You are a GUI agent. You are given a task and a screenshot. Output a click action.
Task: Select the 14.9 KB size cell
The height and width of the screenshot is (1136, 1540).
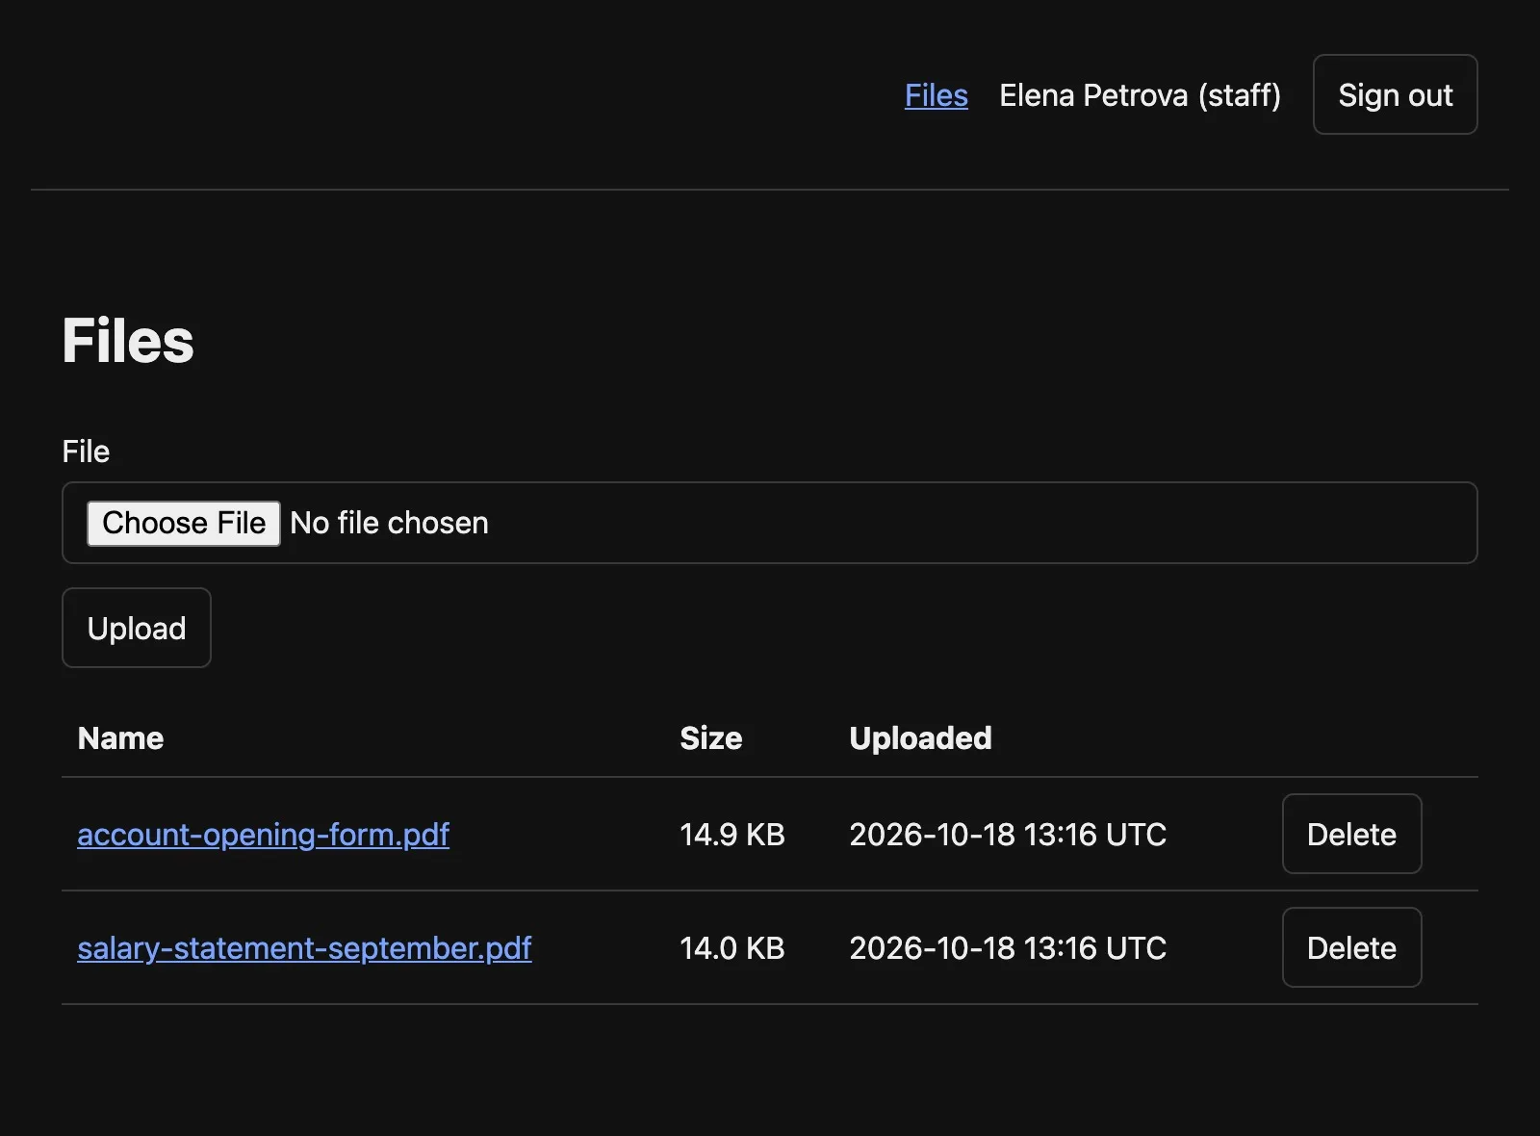(x=731, y=834)
